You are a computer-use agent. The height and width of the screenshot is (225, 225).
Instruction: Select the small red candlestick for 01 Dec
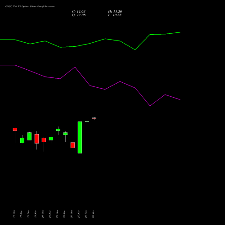pos(94,118)
